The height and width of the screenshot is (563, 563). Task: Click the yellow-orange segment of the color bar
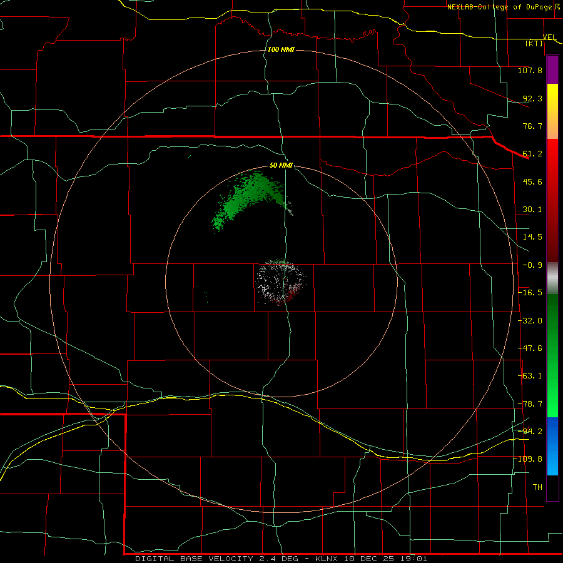[x=552, y=111]
